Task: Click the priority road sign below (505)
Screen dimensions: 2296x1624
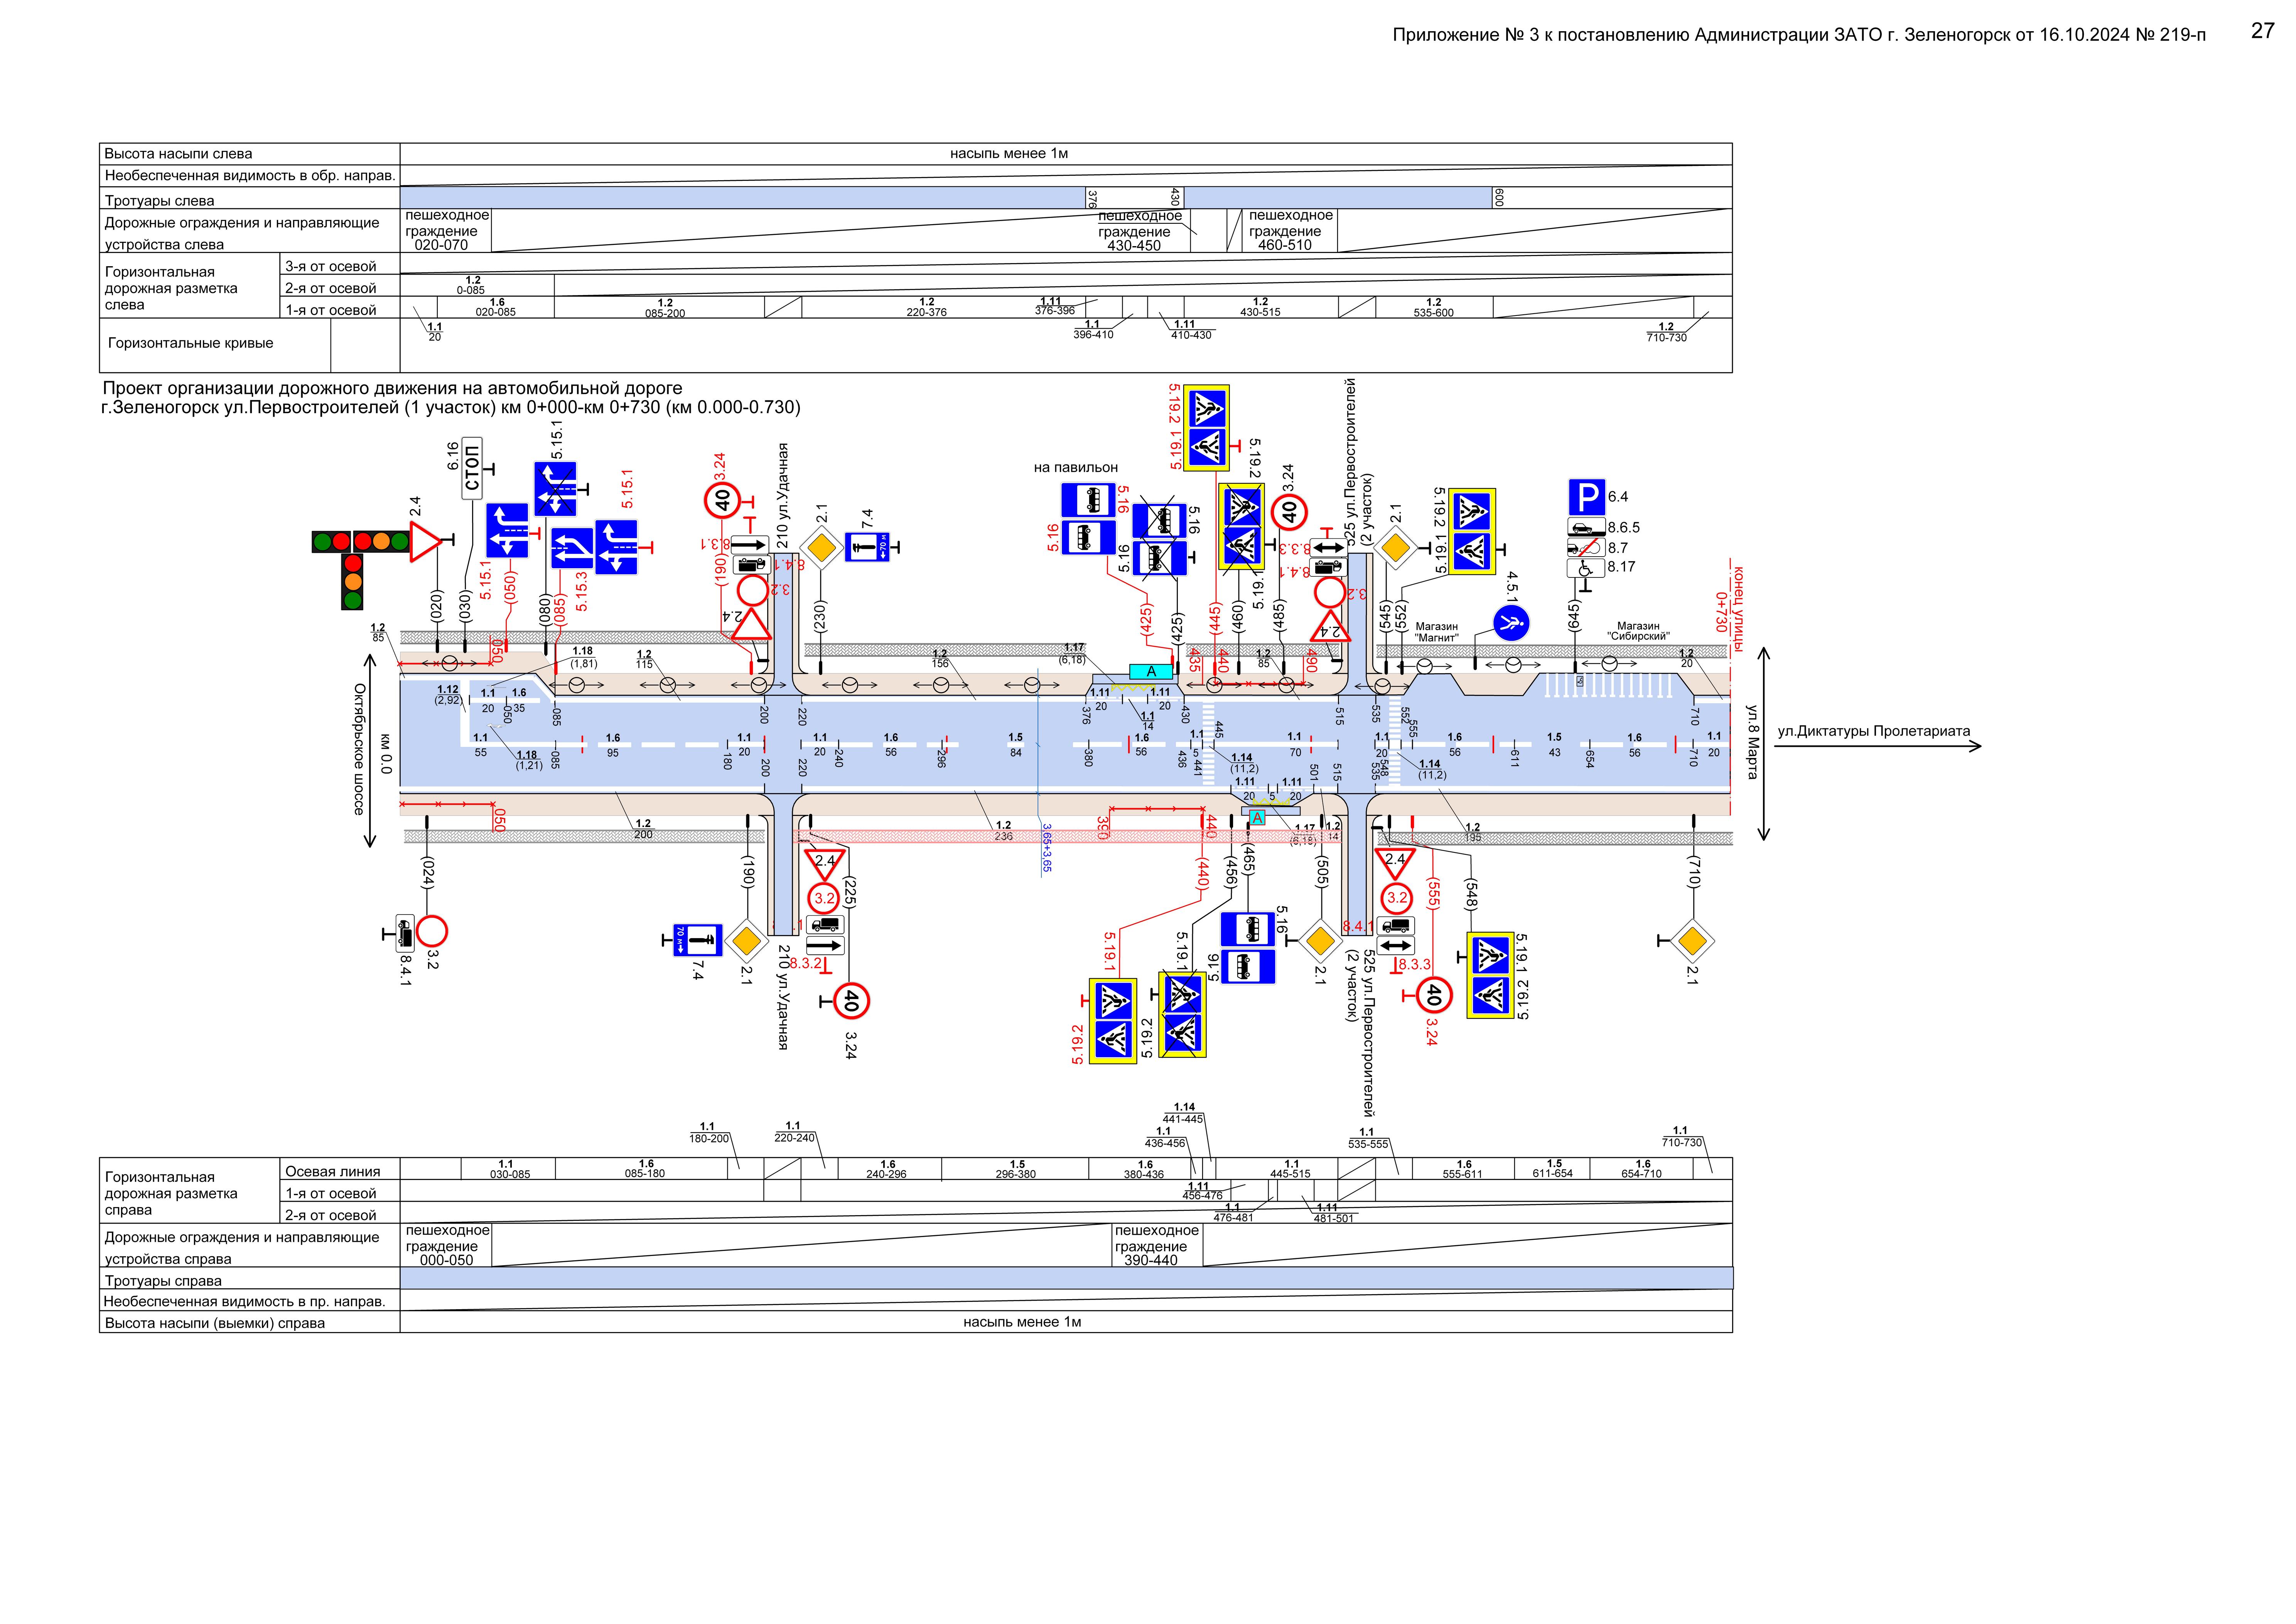Action: click(x=1321, y=941)
